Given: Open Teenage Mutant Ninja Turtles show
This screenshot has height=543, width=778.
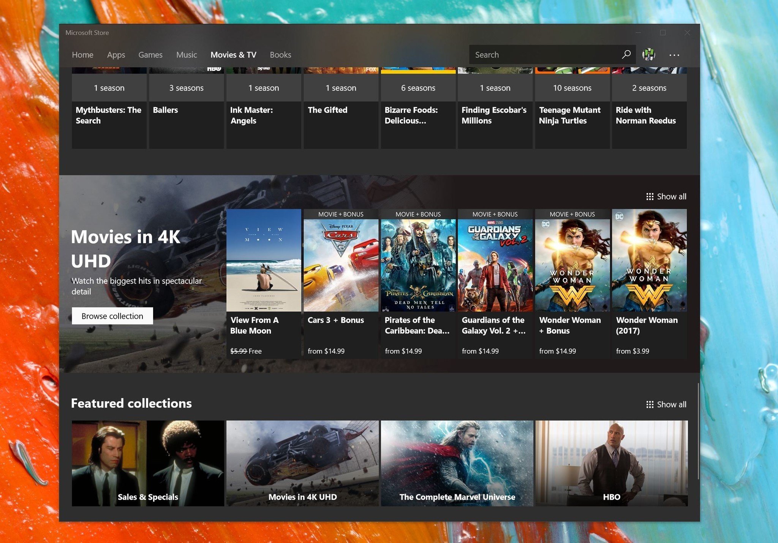Looking at the screenshot, I should (x=569, y=115).
